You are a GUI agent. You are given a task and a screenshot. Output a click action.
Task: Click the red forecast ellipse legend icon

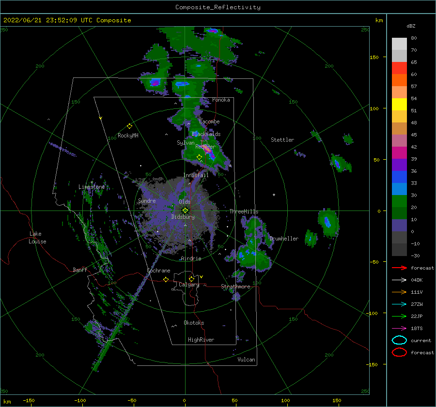pos(399,352)
